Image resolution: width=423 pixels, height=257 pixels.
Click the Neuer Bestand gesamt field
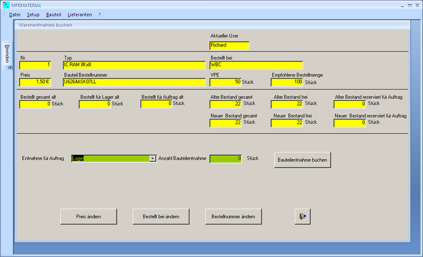(x=225, y=123)
